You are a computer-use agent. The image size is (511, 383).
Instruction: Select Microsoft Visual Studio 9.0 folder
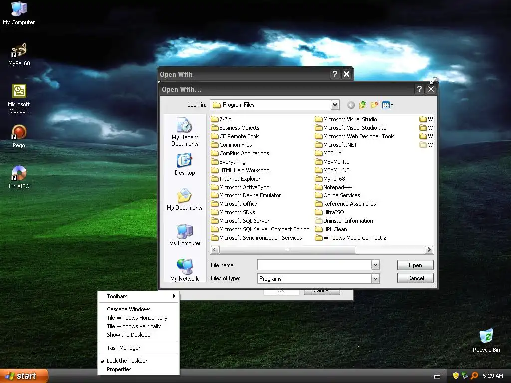[x=351, y=128]
